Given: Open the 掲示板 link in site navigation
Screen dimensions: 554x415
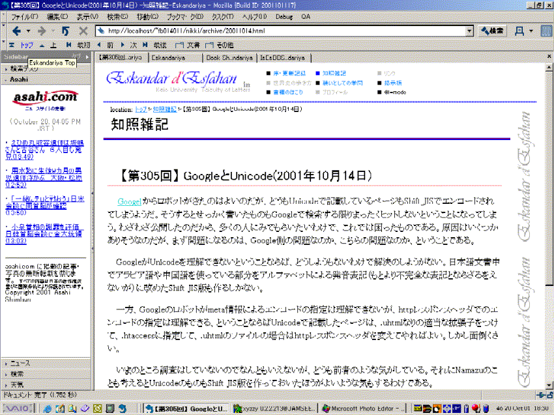Looking at the screenshot, I should tap(393, 83).
